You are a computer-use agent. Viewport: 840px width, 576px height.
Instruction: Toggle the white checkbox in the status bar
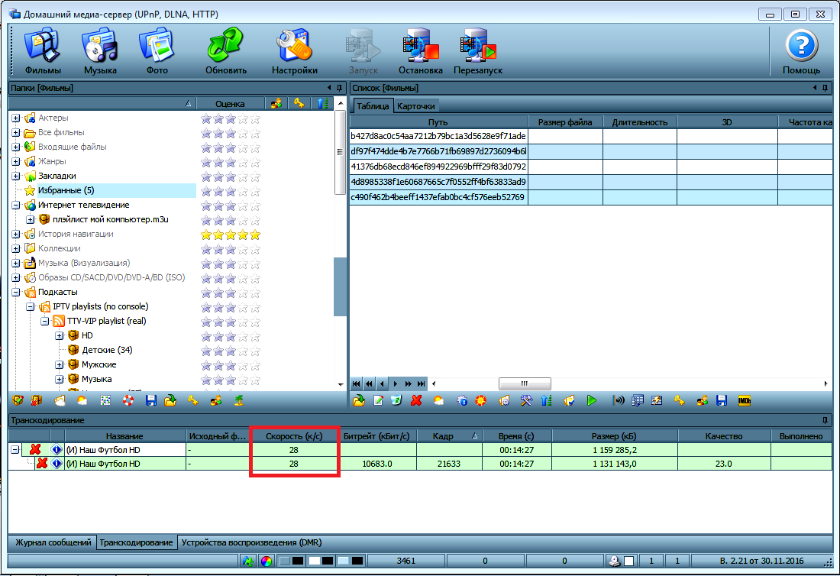(x=628, y=561)
